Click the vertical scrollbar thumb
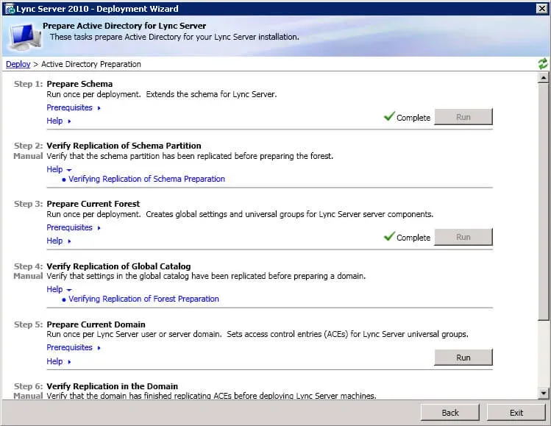The height and width of the screenshot is (426, 551). click(x=543, y=202)
